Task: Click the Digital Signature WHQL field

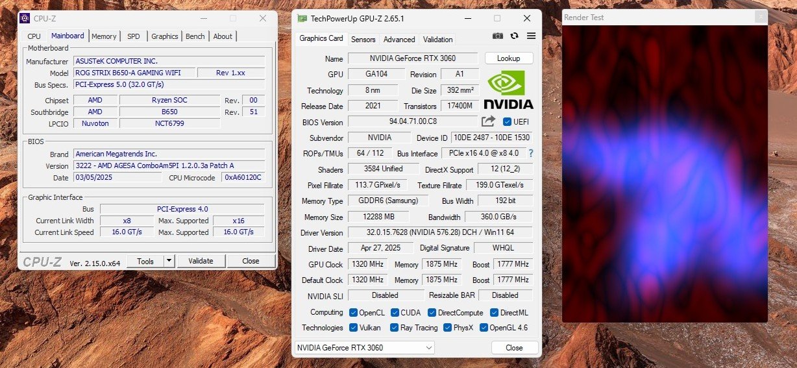Action: (x=503, y=248)
